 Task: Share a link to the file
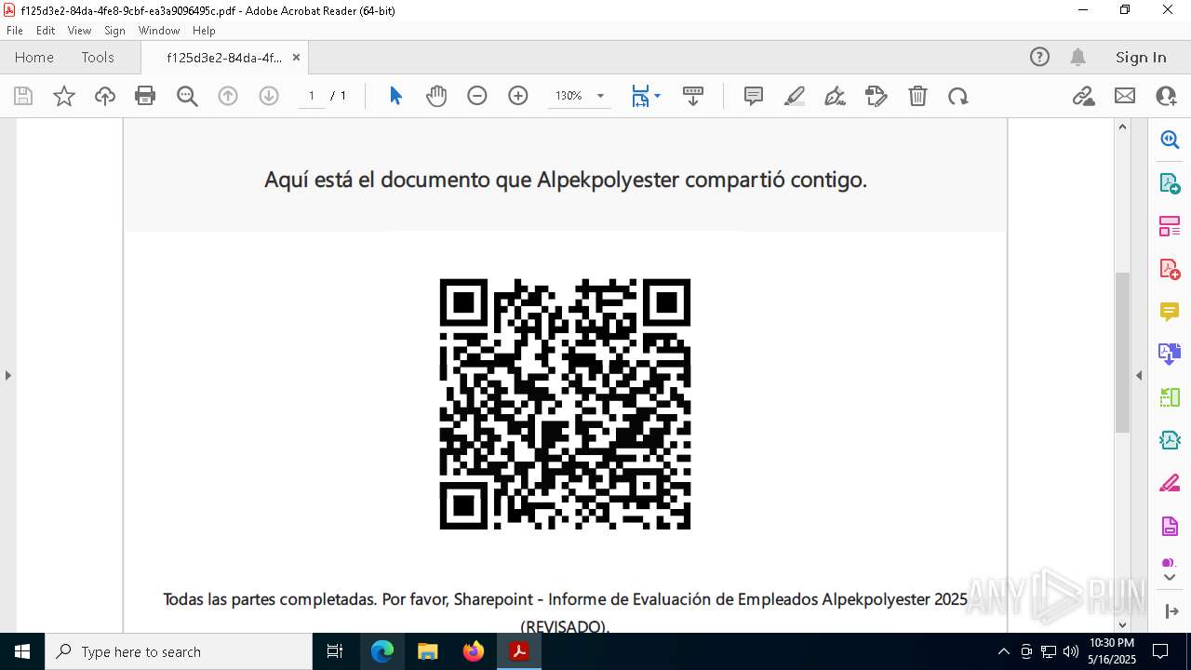click(x=1083, y=96)
